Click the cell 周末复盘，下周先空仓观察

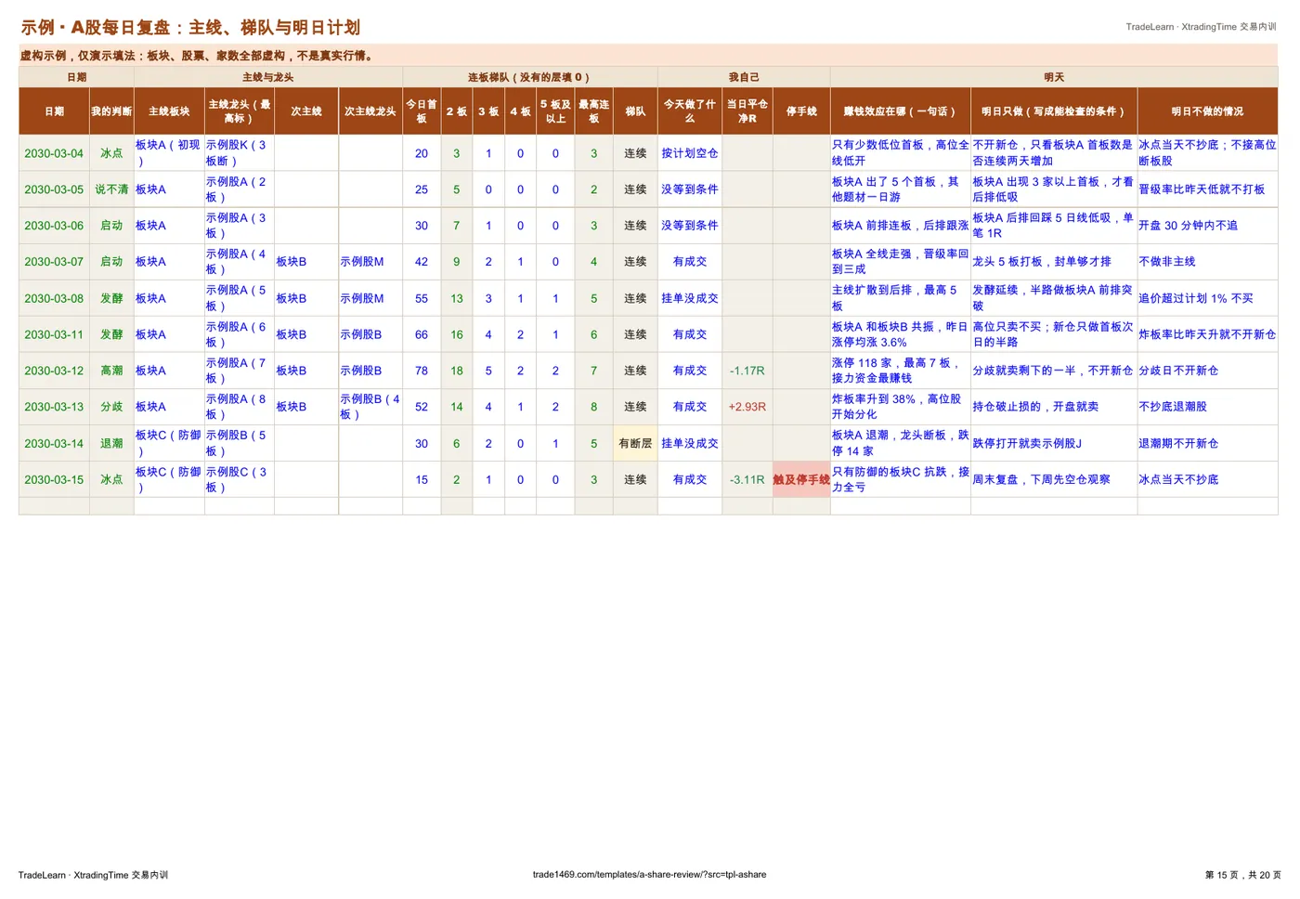coord(1054,480)
